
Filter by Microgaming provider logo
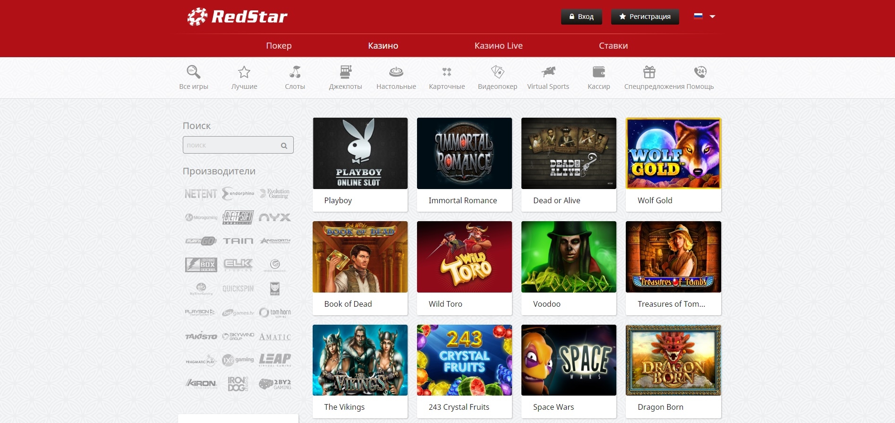(x=201, y=217)
